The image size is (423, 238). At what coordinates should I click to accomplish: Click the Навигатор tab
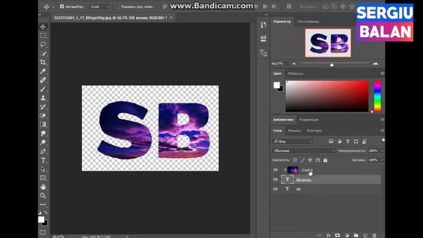(x=282, y=21)
